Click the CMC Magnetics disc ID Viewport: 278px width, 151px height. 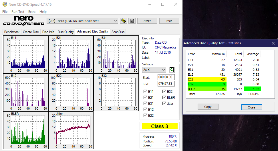coord(165,47)
